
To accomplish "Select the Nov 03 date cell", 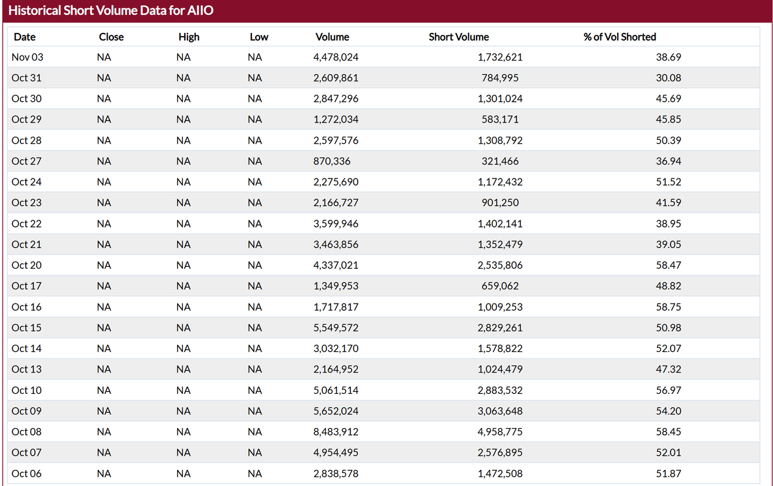I will [x=28, y=57].
